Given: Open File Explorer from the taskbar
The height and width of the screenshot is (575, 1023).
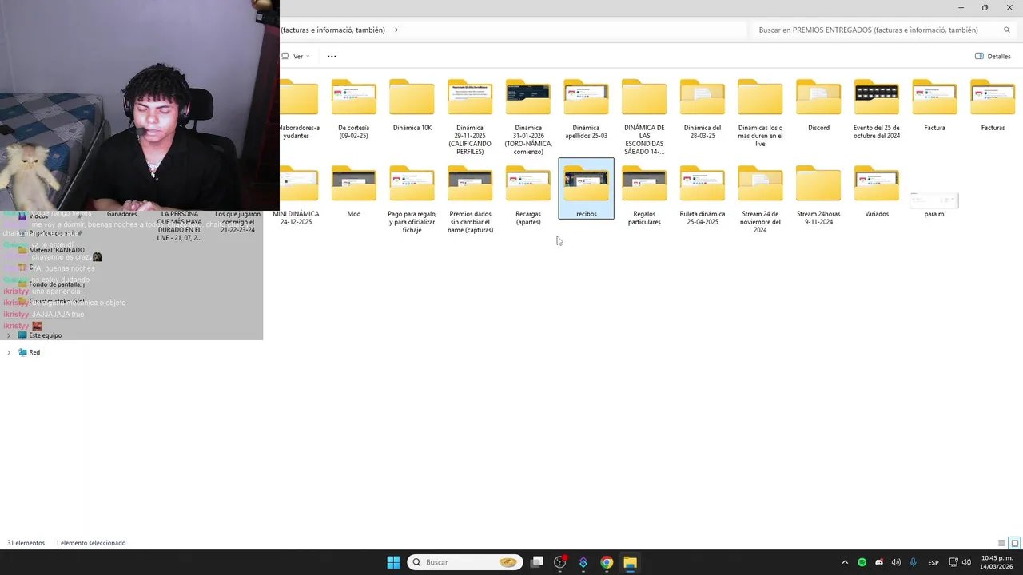Looking at the screenshot, I should click(x=630, y=562).
